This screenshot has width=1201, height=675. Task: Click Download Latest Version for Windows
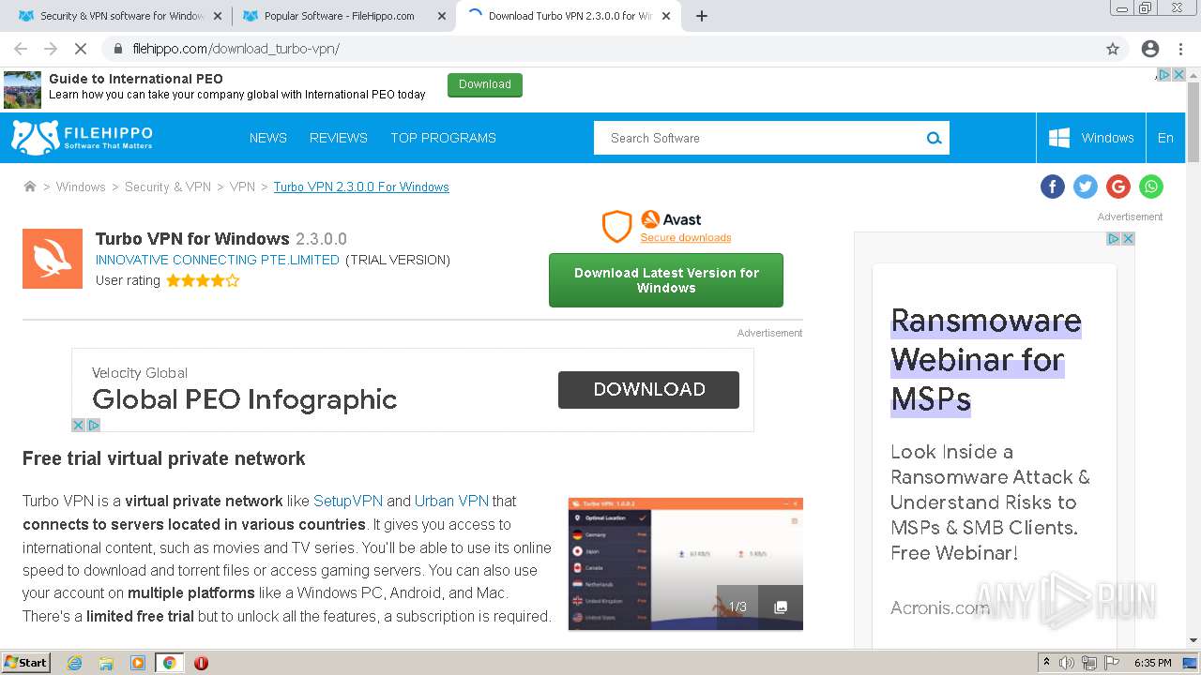click(666, 280)
